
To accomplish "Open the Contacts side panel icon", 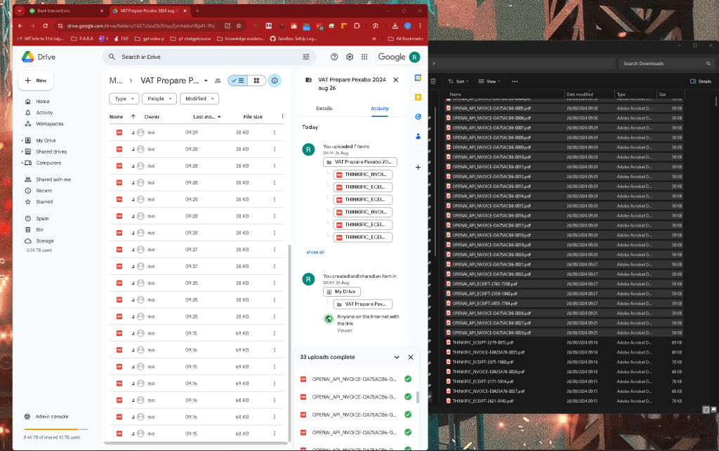I will 418,136.
